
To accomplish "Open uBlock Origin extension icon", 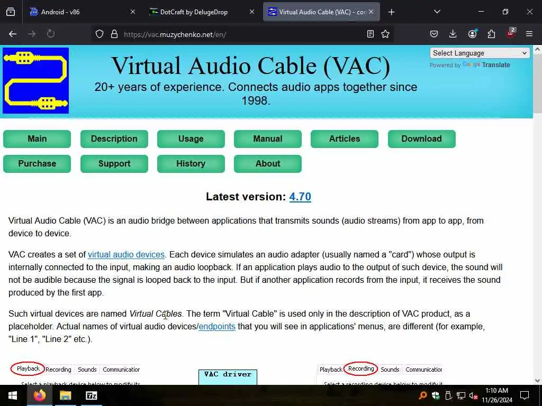I will point(511,33).
